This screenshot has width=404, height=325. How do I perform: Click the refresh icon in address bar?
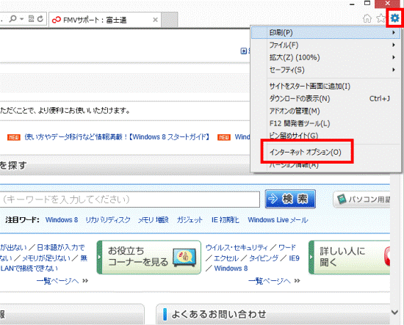(40, 19)
